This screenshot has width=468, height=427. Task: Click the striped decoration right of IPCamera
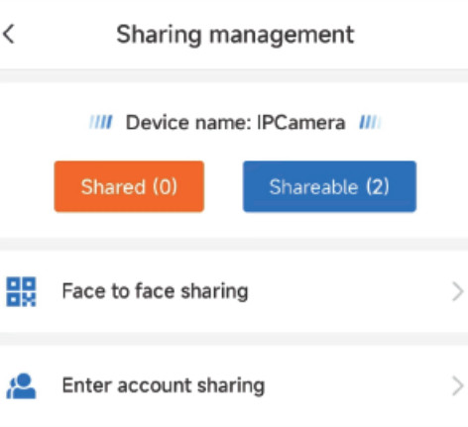pyautogui.click(x=370, y=122)
